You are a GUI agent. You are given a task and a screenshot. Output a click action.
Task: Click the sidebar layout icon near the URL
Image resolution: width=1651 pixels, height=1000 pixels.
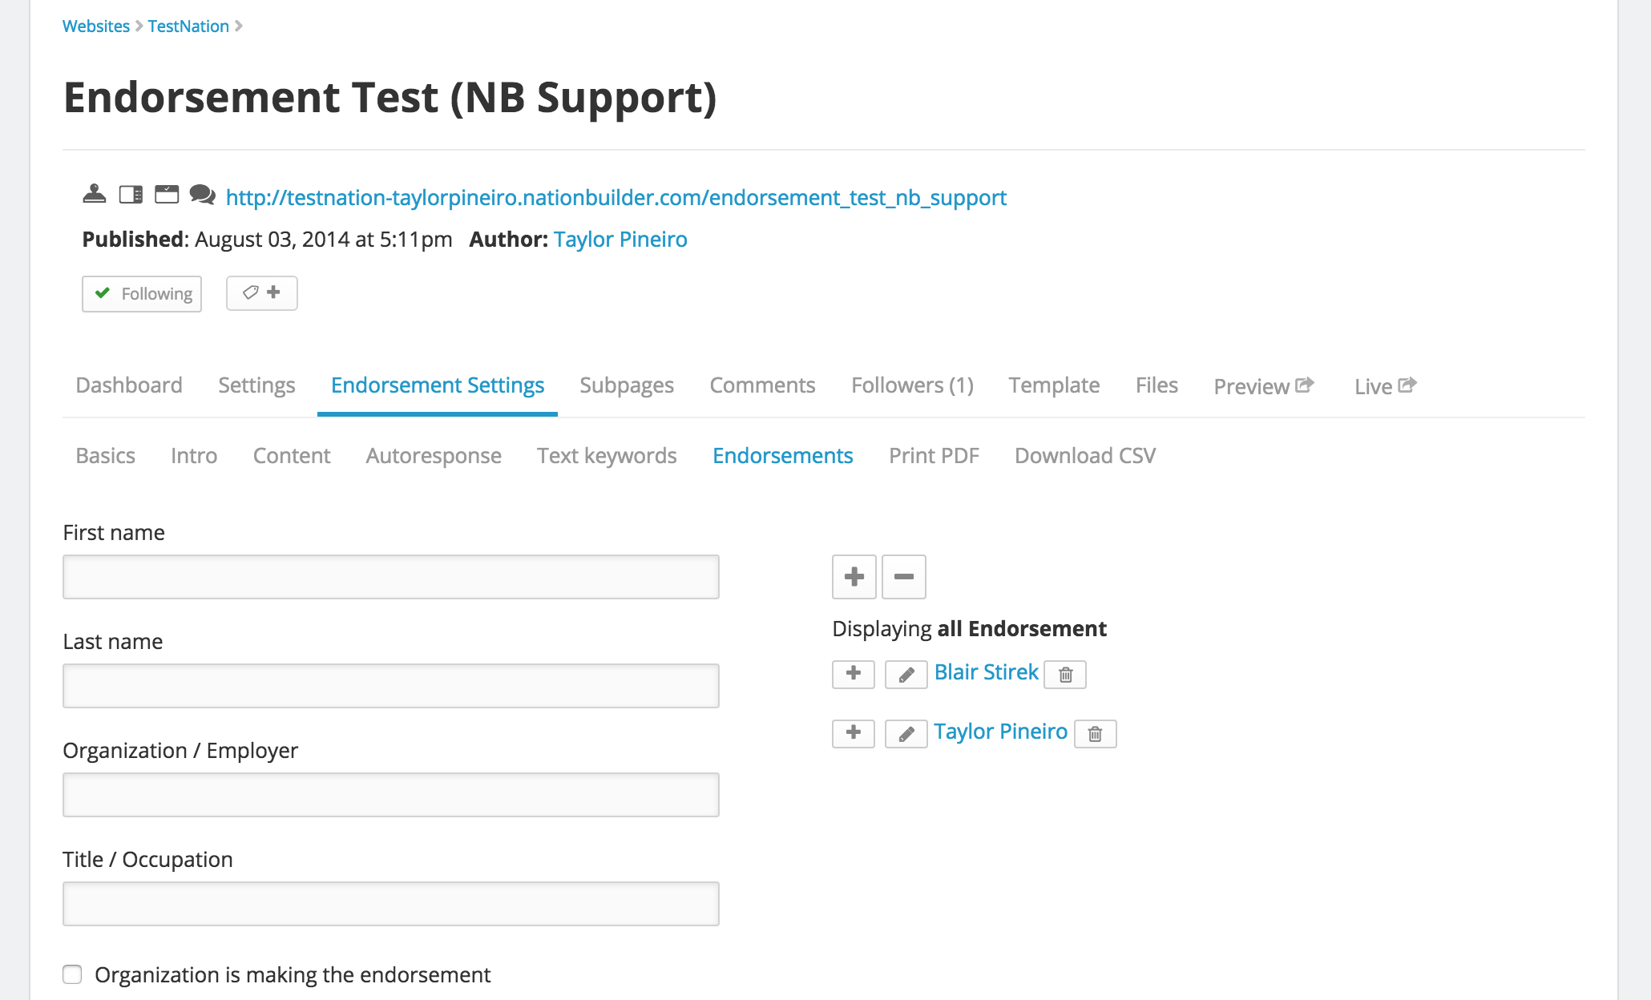pos(131,194)
